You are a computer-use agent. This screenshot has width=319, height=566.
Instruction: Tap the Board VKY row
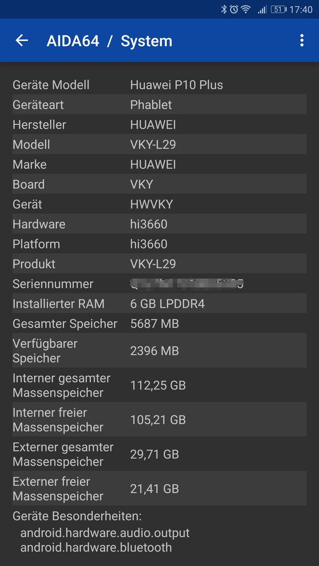coord(159,184)
